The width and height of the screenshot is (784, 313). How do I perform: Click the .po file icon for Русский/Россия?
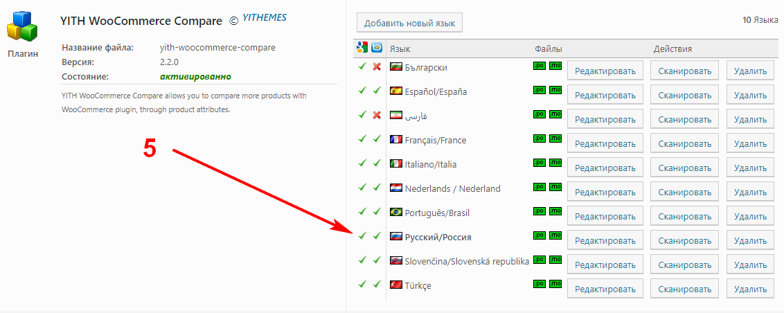tap(539, 235)
